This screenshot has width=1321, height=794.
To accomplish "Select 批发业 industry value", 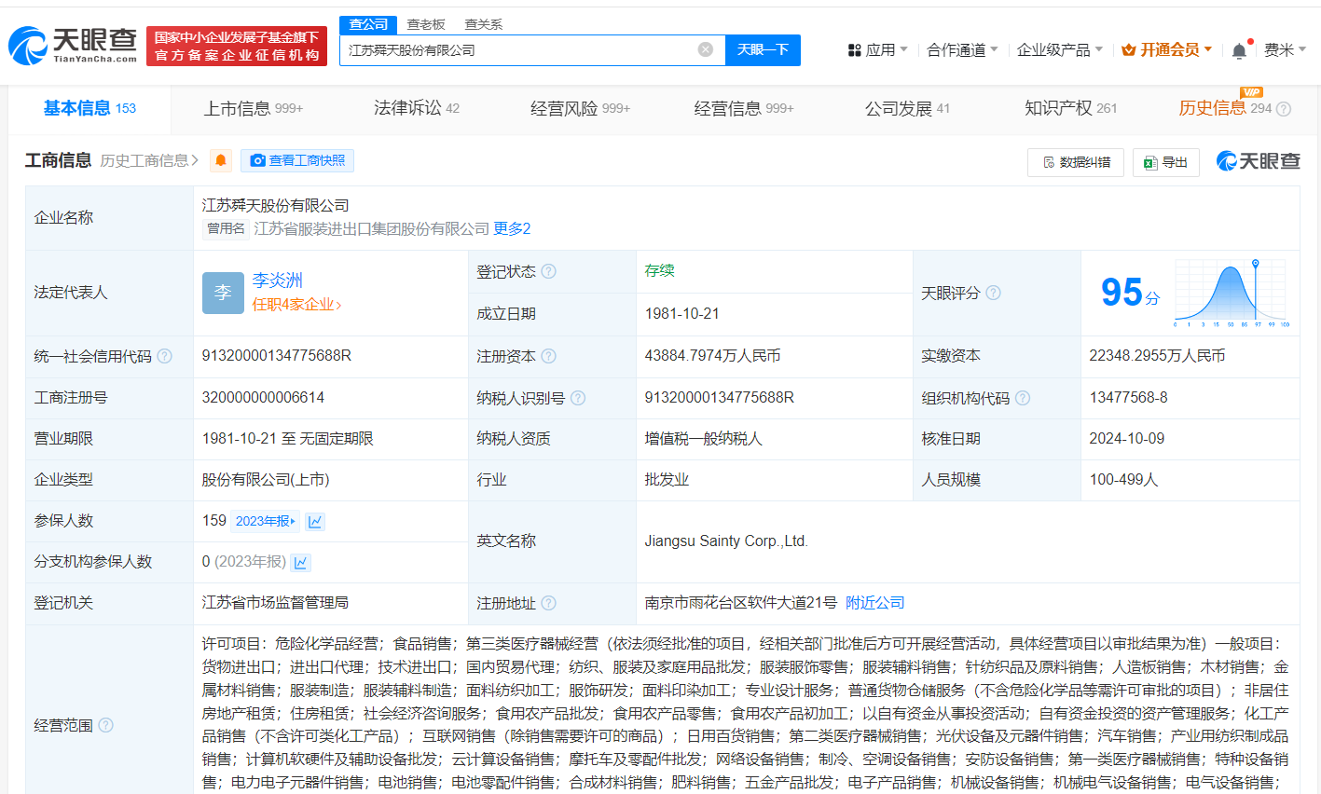I will click(667, 479).
